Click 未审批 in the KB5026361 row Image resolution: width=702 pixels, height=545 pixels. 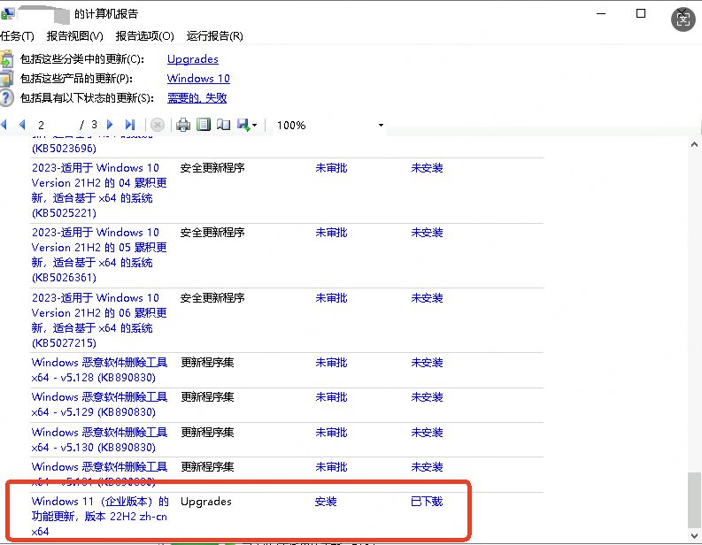click(x=331, y=233)
